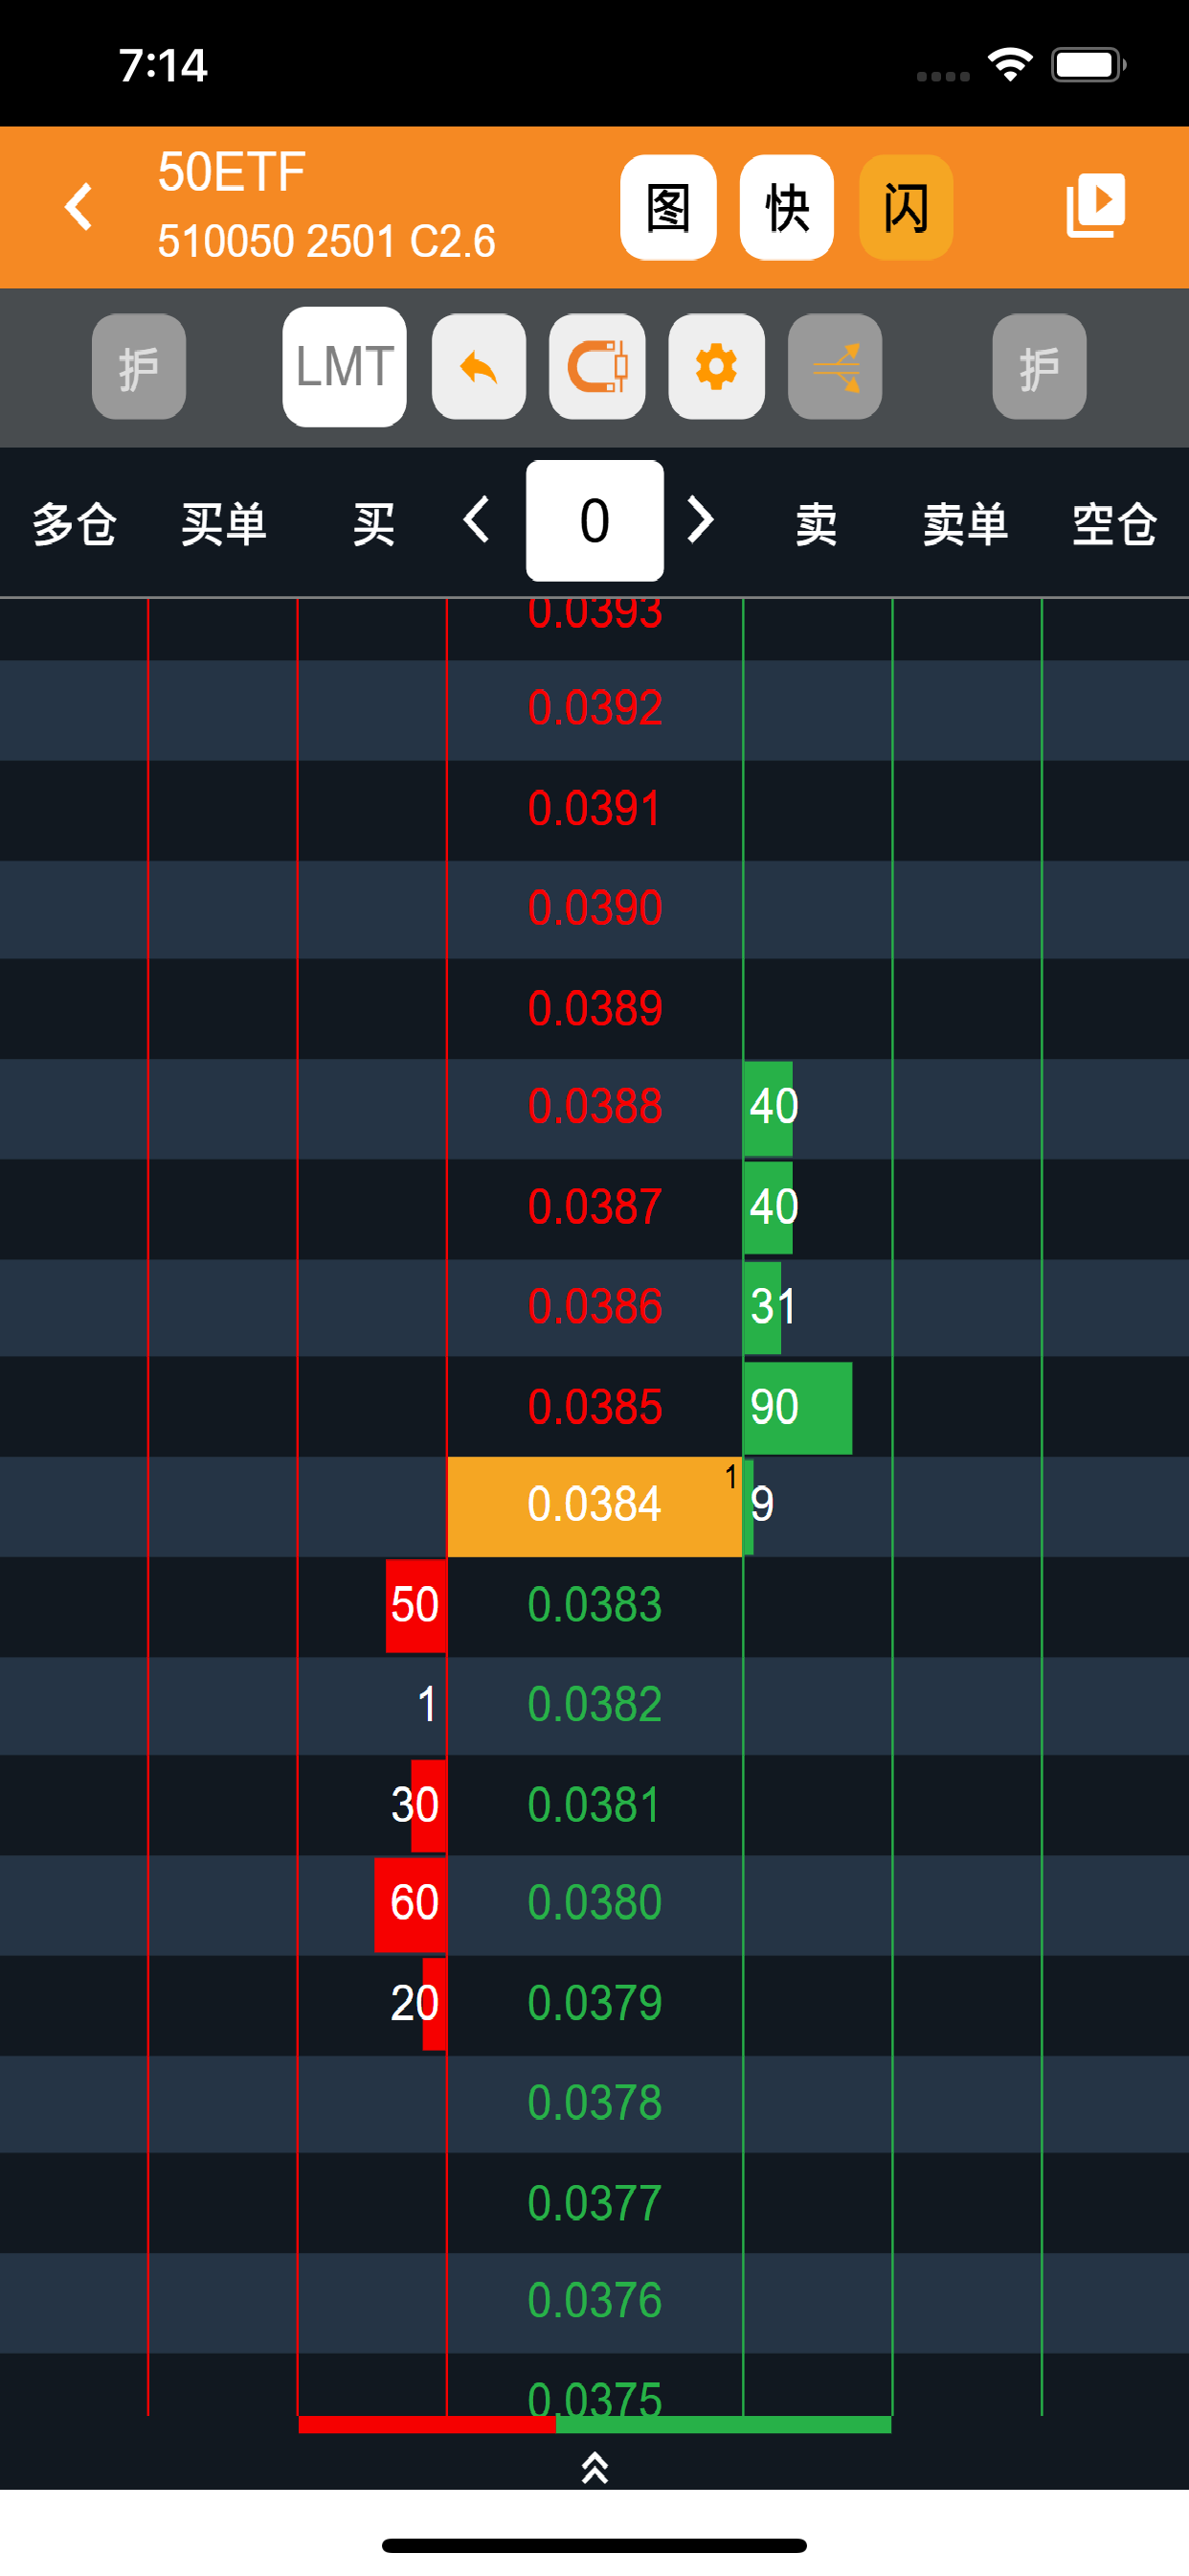Select price row 0.0389

[594, 1008]
